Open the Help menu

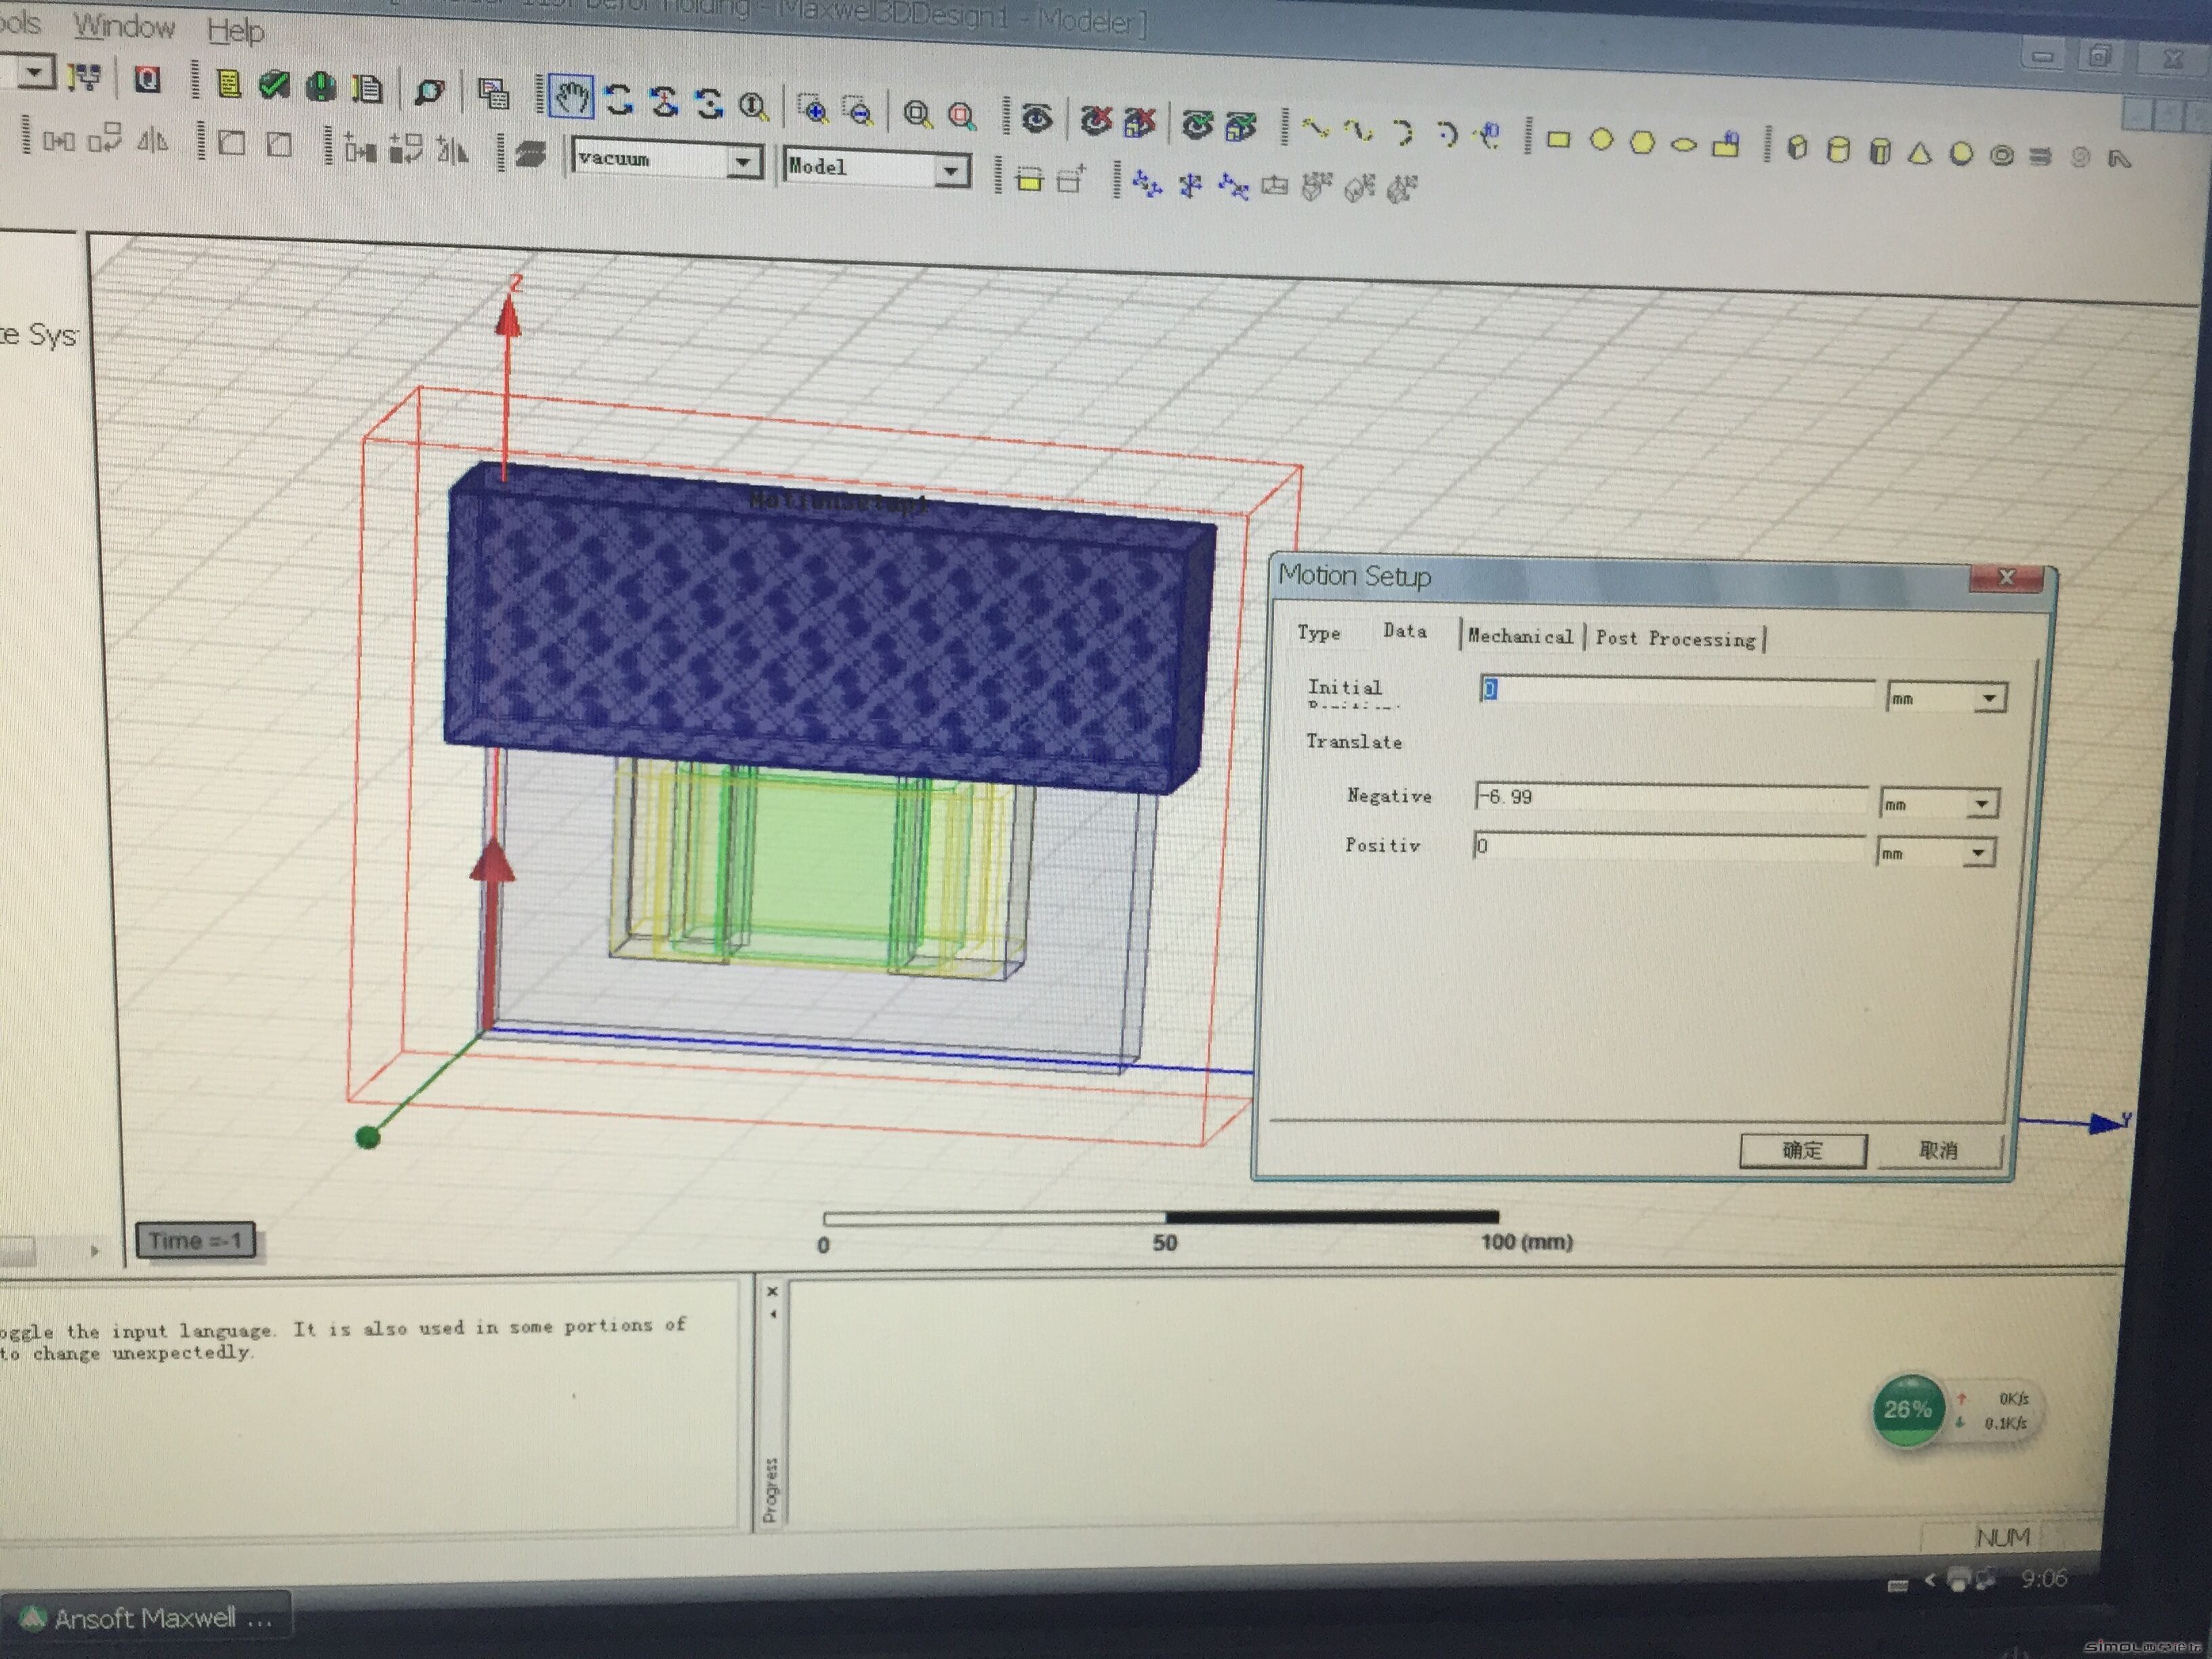pos(236,32)
